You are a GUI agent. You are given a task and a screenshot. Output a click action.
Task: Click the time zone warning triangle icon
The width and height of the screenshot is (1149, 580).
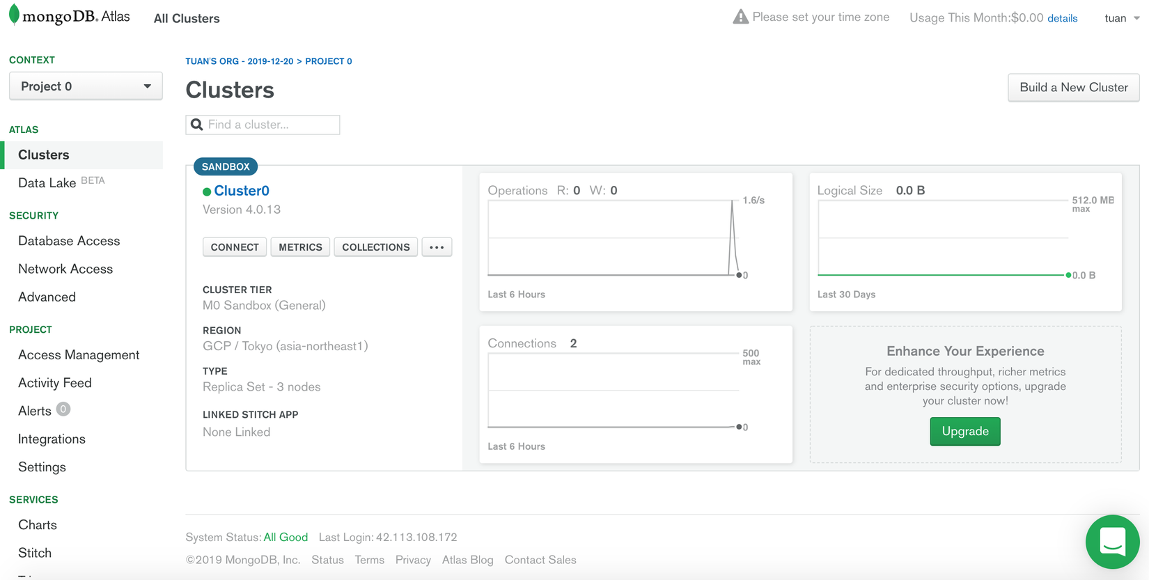point(740,17)
